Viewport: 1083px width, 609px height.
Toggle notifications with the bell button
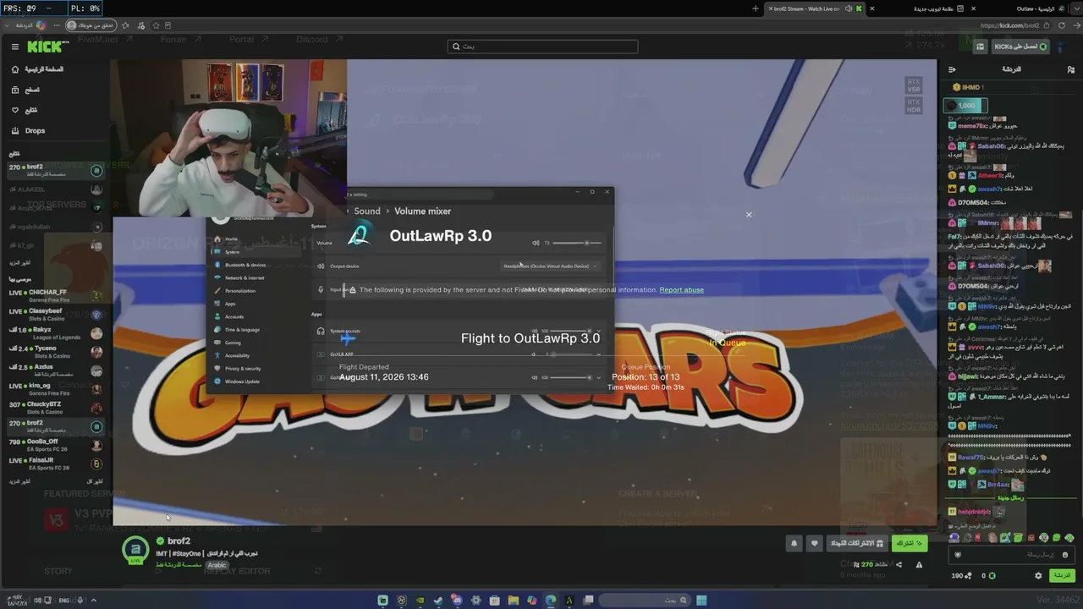[x=794, y=543]
